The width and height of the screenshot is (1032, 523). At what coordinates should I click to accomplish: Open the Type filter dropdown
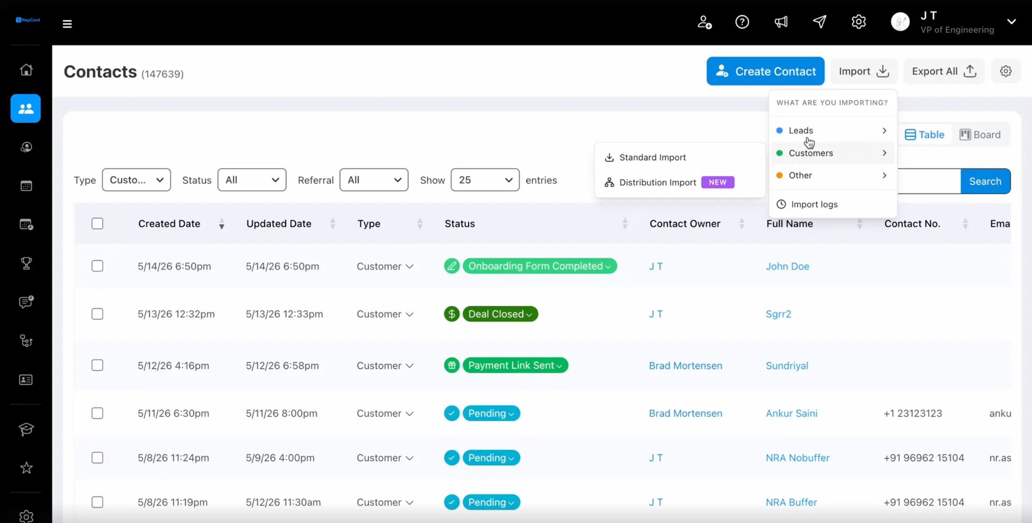coord(136,180)
